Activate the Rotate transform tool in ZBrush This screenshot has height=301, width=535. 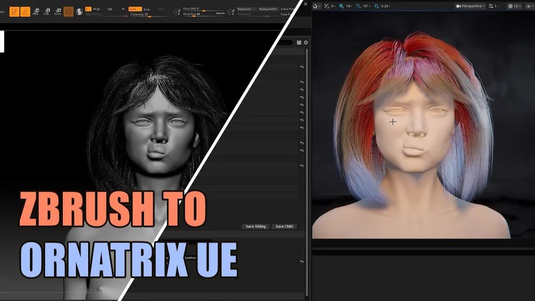coord(57,12)
